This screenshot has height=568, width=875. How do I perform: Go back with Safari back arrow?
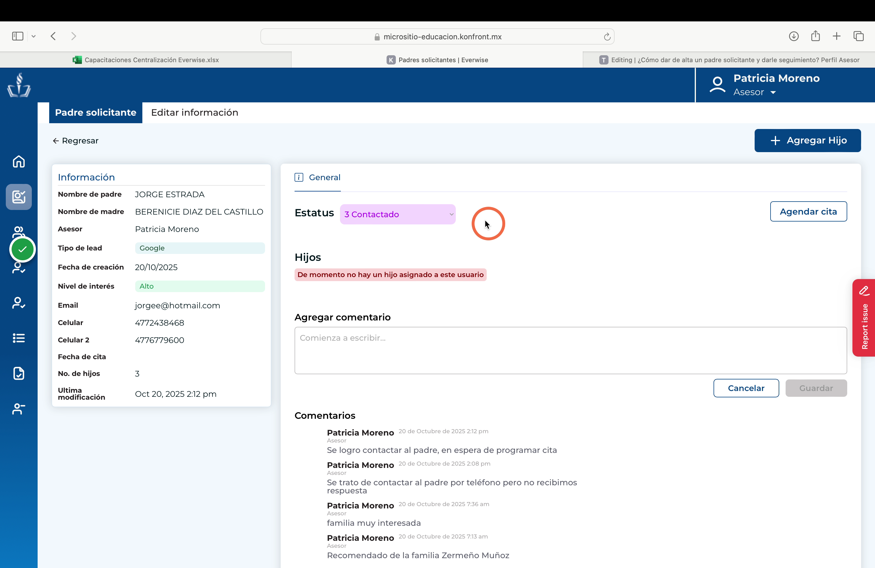(x=53, y=36)
